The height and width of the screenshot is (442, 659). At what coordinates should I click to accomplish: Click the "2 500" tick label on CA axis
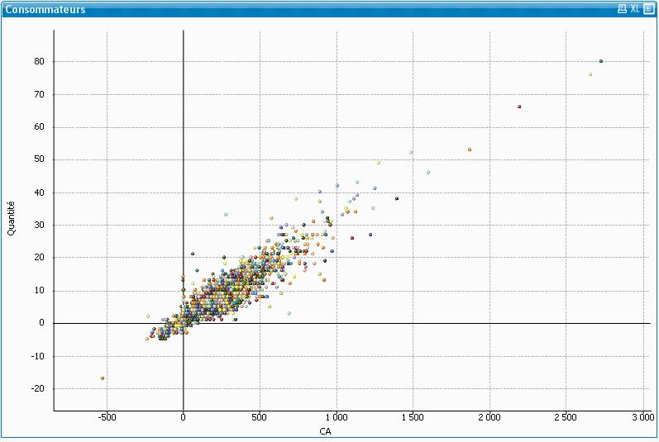coord(566,417)
